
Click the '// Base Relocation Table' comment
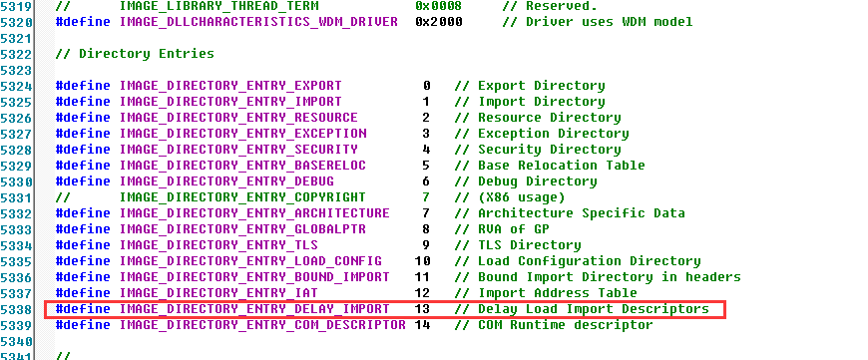point(549,166)
